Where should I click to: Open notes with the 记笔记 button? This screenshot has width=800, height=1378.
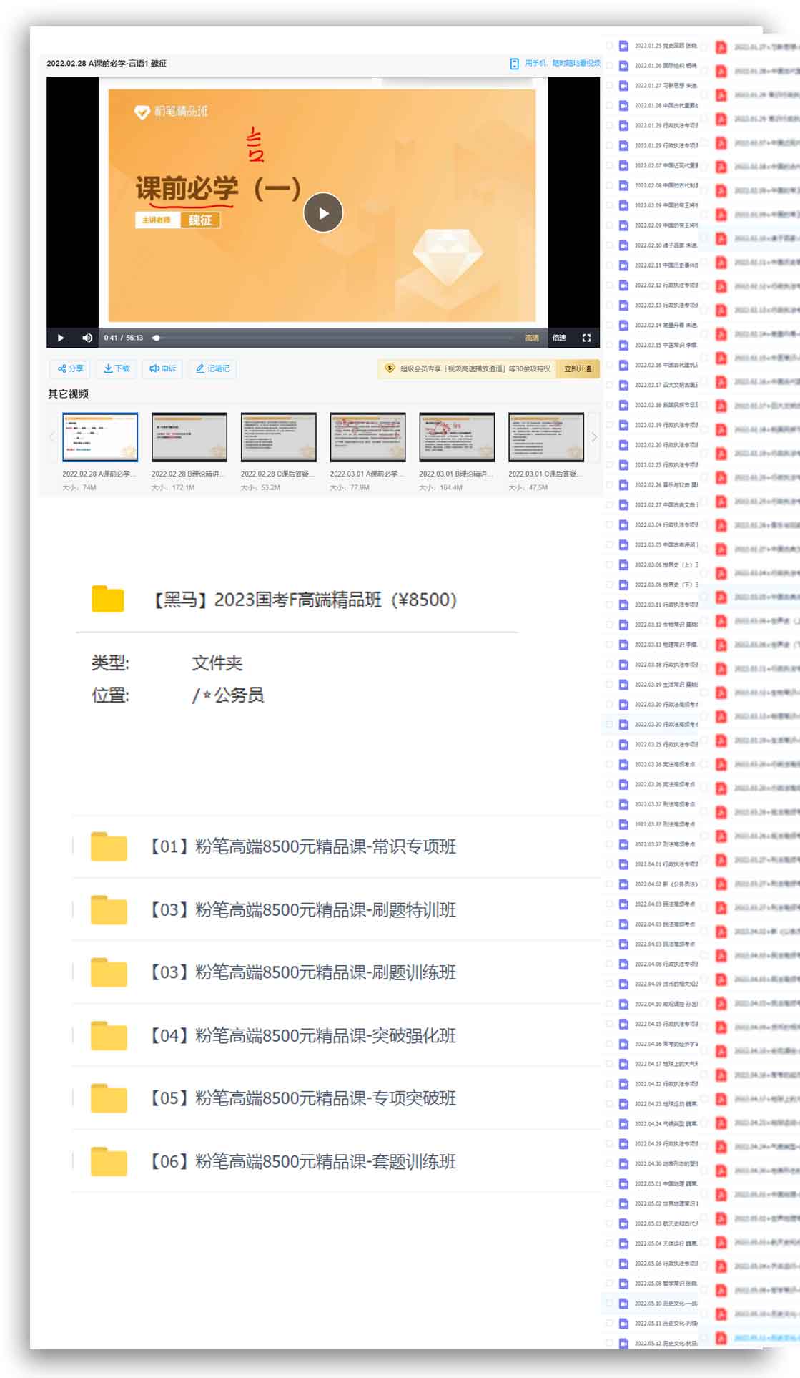(212, 368)
